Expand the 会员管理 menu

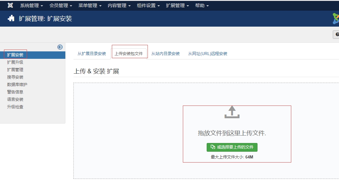point(60,6)
